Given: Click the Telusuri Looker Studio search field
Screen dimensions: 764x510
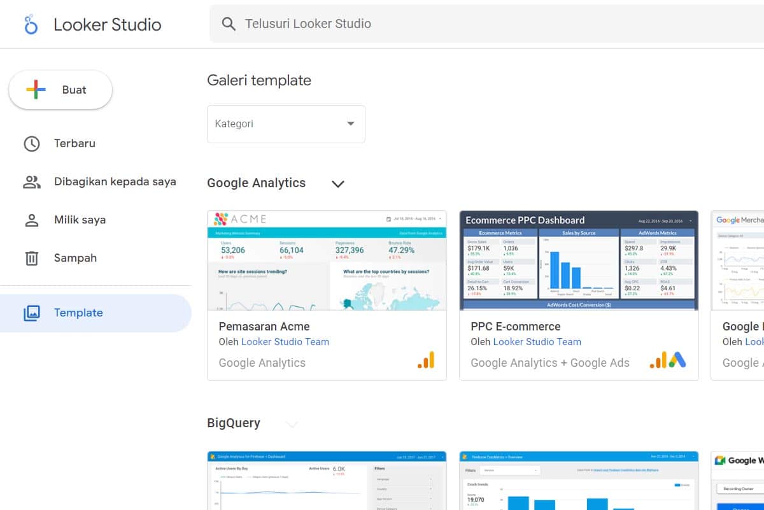Looking at the screenshot, I should click(x=487, y=24).
